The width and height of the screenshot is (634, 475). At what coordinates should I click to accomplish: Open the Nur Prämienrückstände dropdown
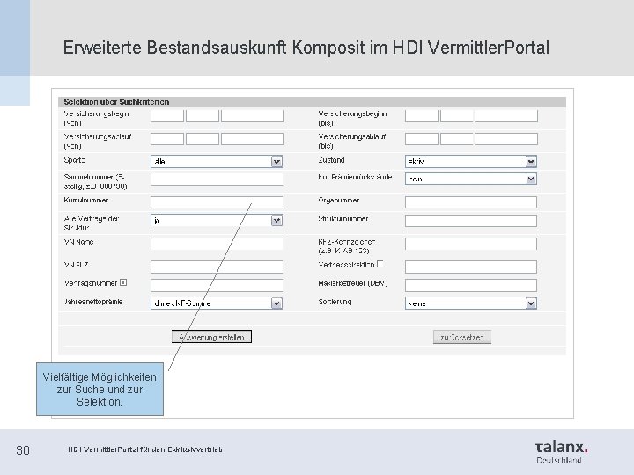[x=470, y=179]
